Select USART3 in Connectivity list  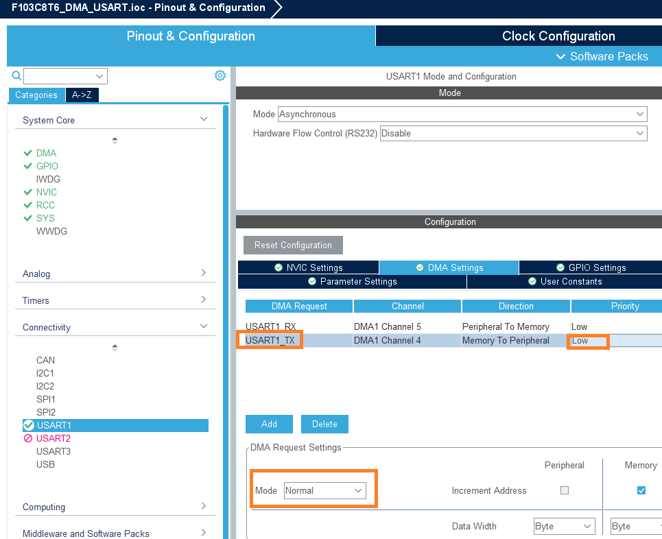click(54, 451)
